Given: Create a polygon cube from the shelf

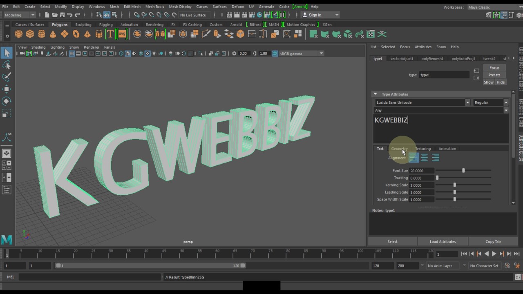Looking at the screenshot, I should [30, 34].
